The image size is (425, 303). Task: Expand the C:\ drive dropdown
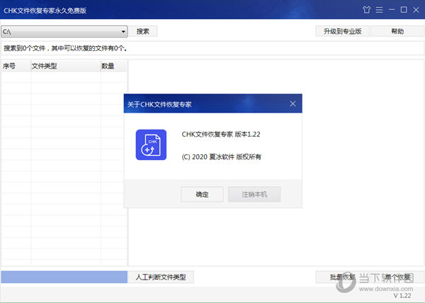(123, 32)
